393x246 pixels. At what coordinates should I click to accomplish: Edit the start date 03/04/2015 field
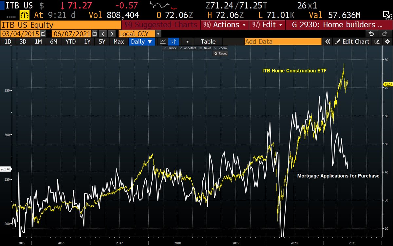coord(20,34)
